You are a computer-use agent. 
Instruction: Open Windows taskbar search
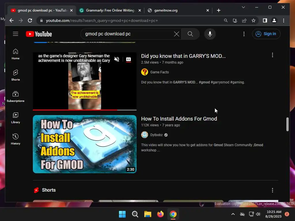(x=135, y=214)
